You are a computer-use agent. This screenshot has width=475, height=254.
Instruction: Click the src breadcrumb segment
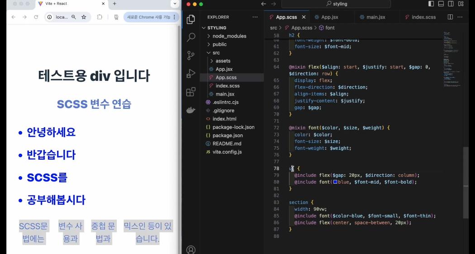tap(274, 28)
